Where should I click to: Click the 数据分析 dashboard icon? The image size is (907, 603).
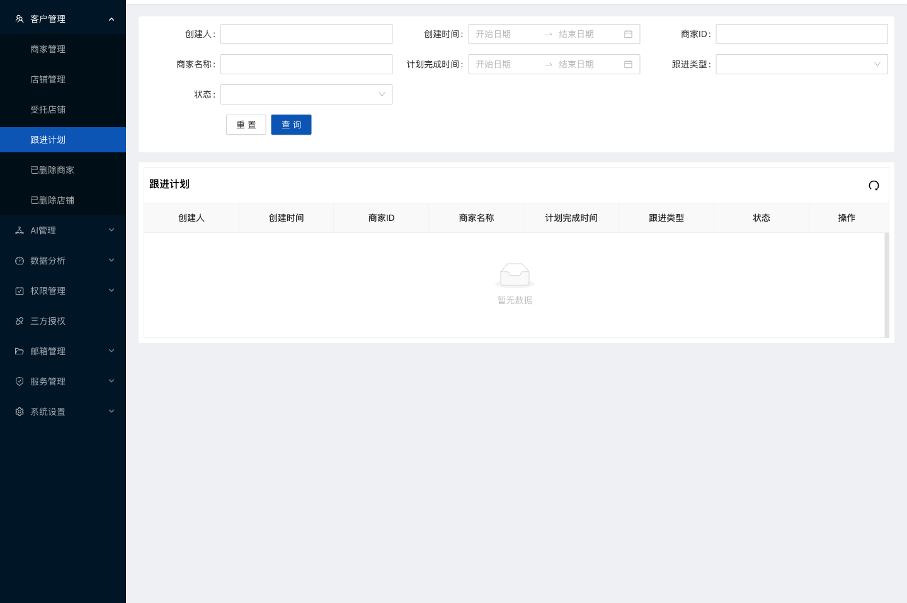coord(20,261)
